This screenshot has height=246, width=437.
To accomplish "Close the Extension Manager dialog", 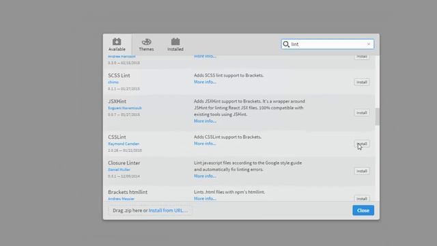I will [x=363, y=210].
